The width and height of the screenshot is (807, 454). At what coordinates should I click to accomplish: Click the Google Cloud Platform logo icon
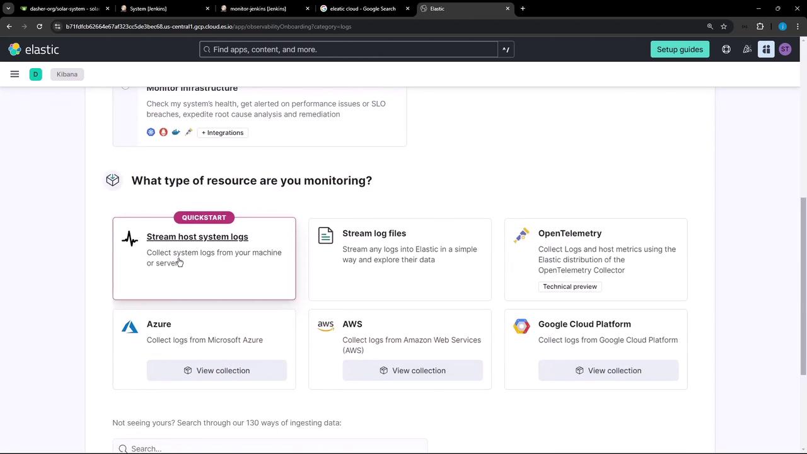[521, 326]
